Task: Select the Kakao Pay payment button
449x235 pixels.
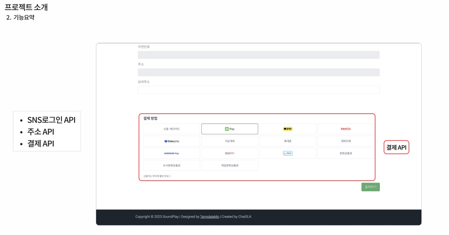Action: click(x=288, y=129)
